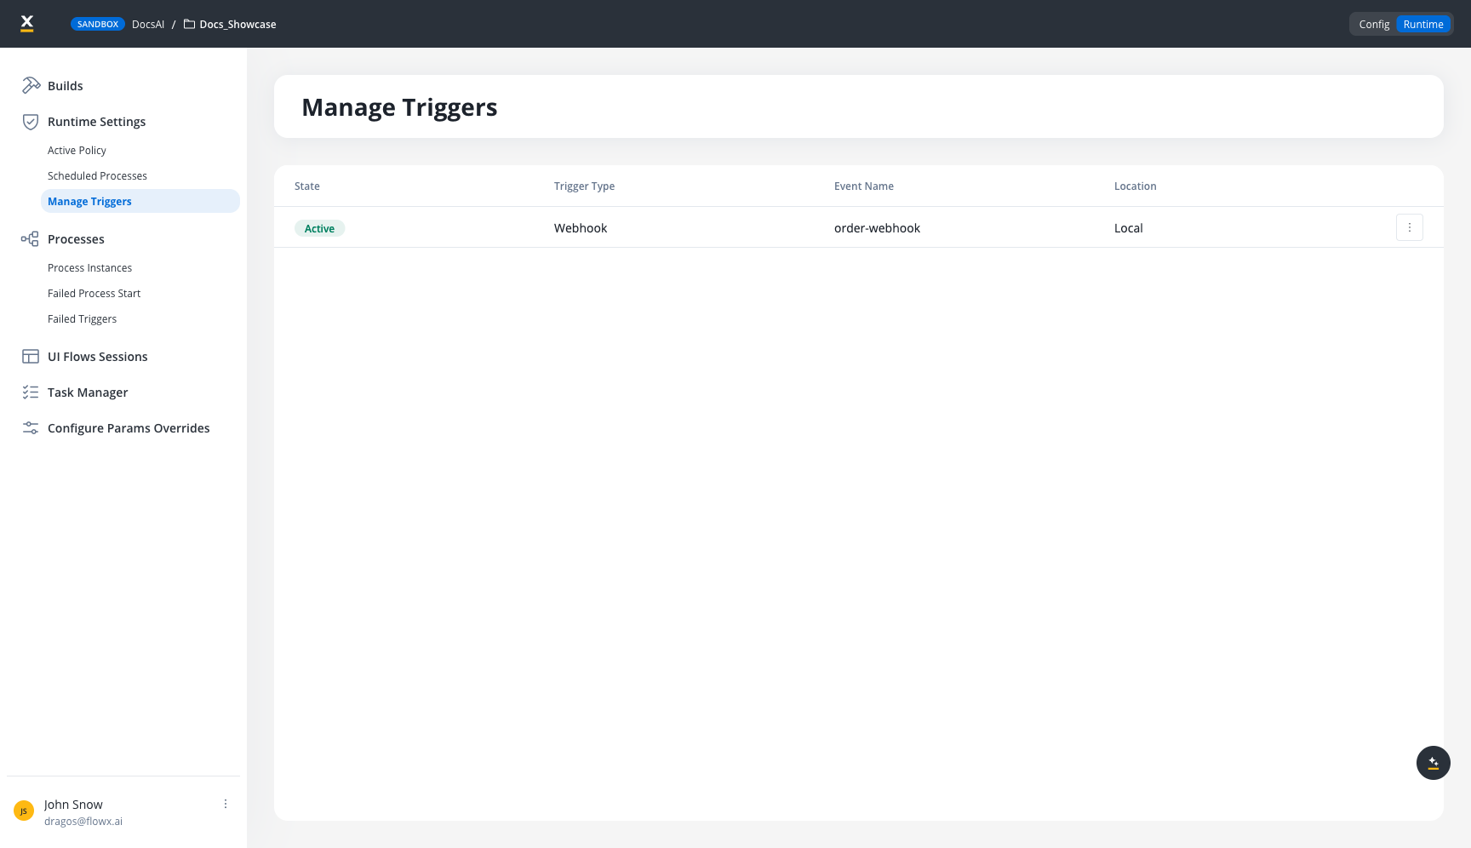Click the Docs_Showcase folder icon
Viewport: 1471px width, 848px height.
tap(189, 24)
